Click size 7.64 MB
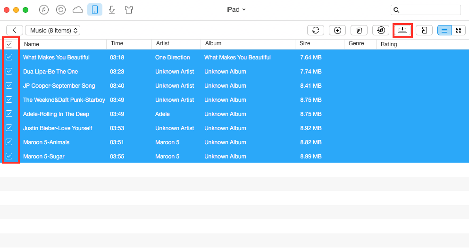 point(311,58)
